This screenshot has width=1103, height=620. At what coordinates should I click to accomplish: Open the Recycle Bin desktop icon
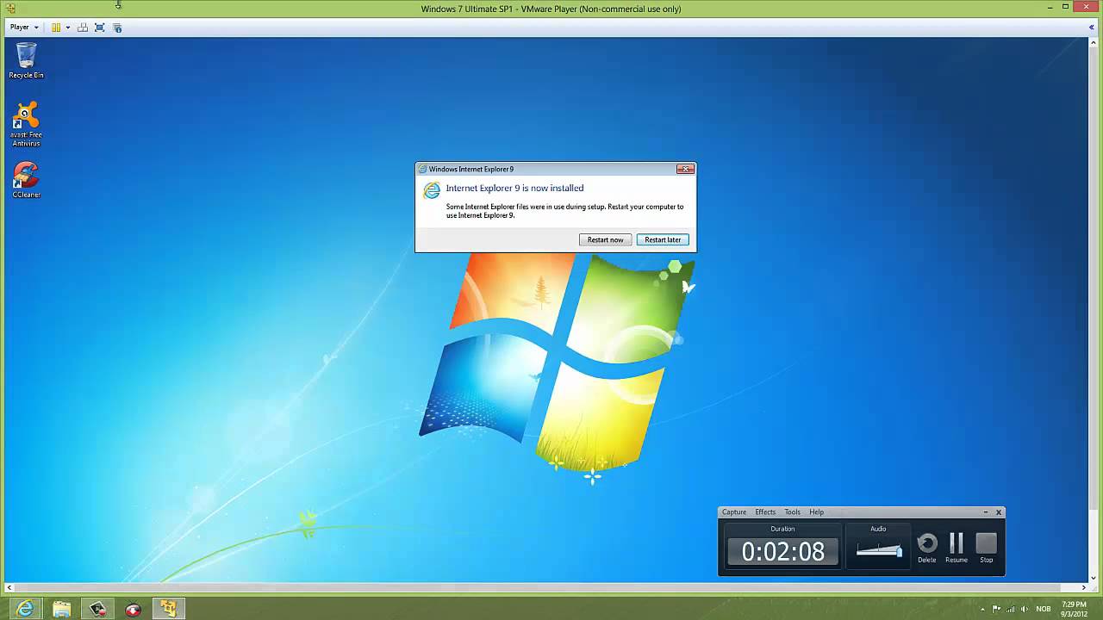(x=26, y=60)
